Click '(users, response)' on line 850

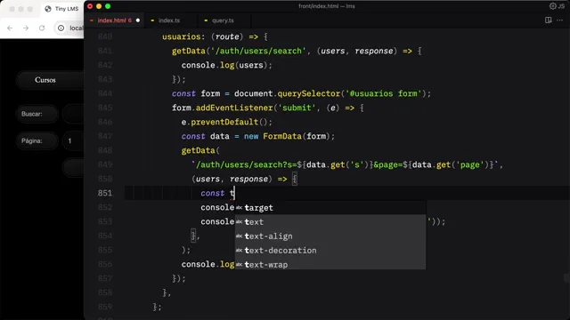232,179
